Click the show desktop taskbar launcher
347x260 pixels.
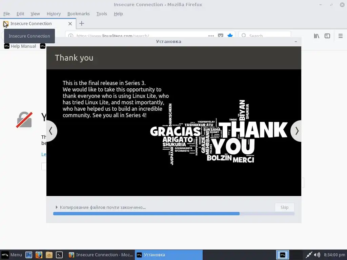coord(29,255)
